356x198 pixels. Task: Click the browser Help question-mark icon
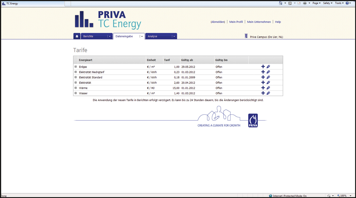(347, 3)
